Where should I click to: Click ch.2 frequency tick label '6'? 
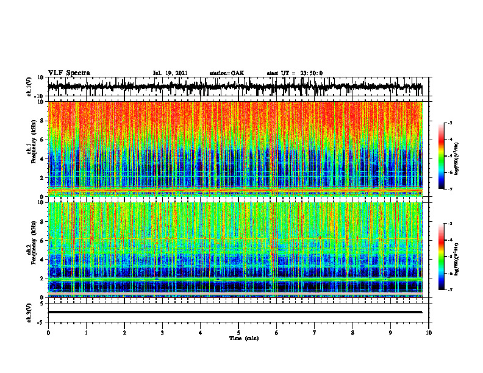[42, 241]
